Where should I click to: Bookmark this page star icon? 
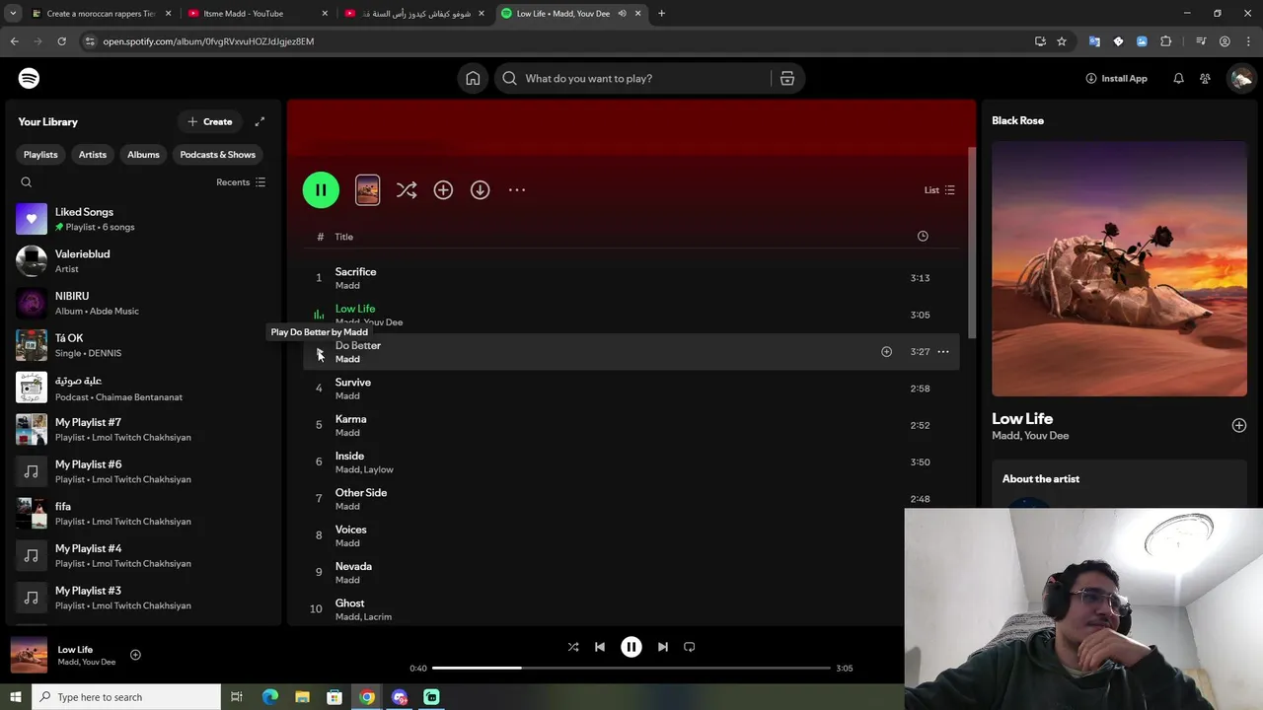coord(1062,41)
